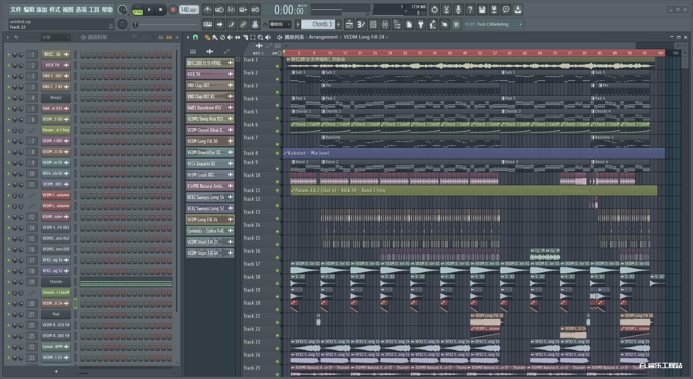693x379 pixels.
Task: Start playback with Play button
Action: point(149,10)
